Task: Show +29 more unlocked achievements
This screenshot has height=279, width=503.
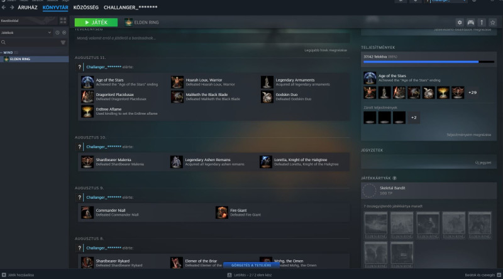Action: tap(472, 93)
